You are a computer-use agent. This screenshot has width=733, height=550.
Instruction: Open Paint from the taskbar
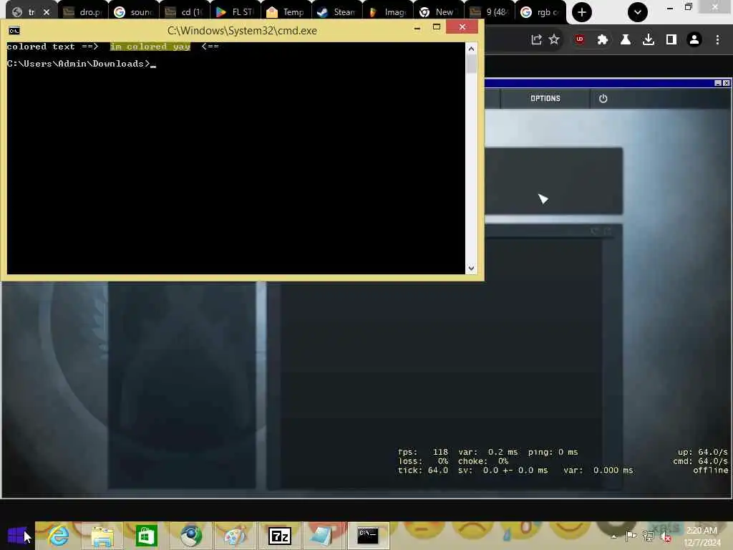[234, 536]
